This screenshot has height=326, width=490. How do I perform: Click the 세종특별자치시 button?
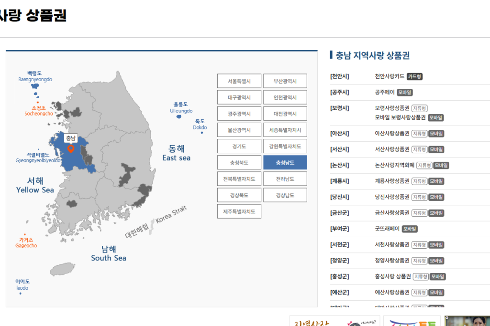285,130
